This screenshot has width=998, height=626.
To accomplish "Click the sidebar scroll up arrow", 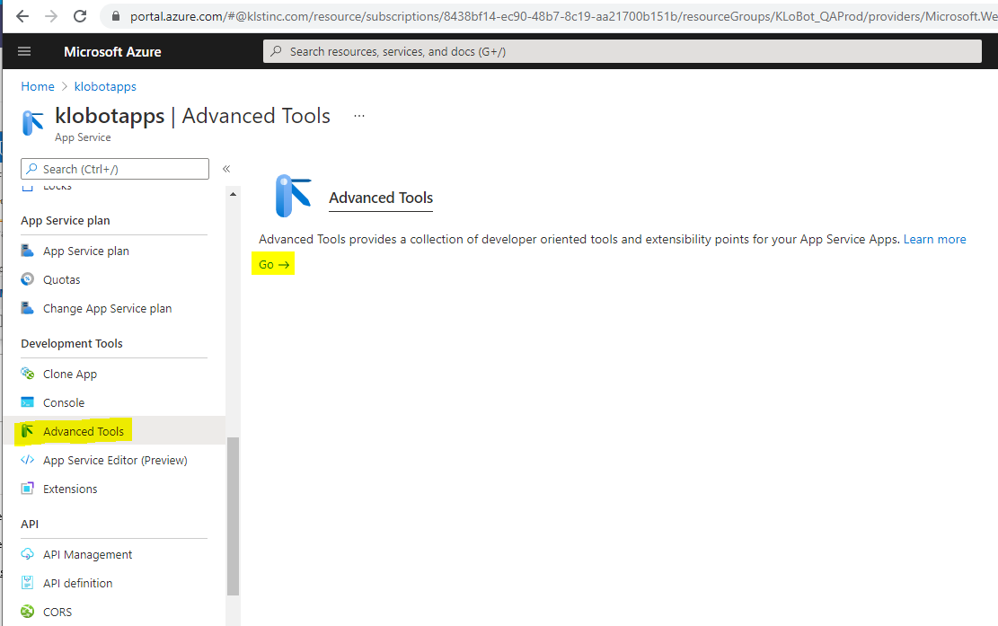I will (233, 194).
